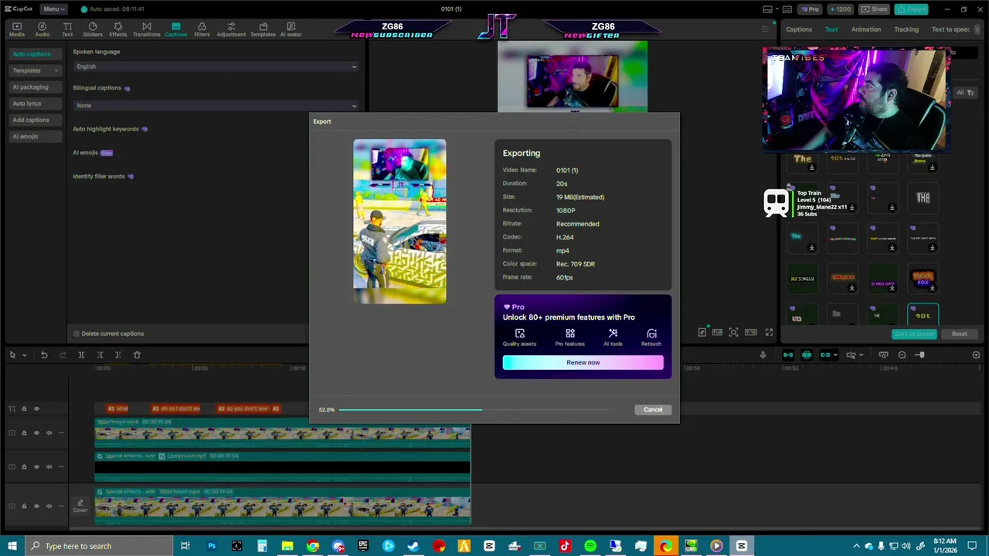Expand more tabs arrow in right panel

pos(977,29)
